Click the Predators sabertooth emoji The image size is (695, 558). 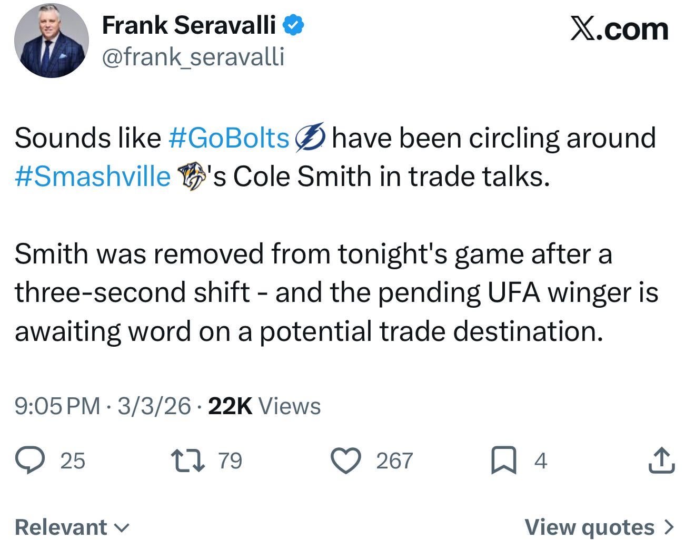click(x=190, y=177)
